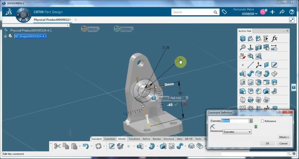Select the Thread/Tap tool in Action Pad
Screen dimensions: 299x159
266,91
